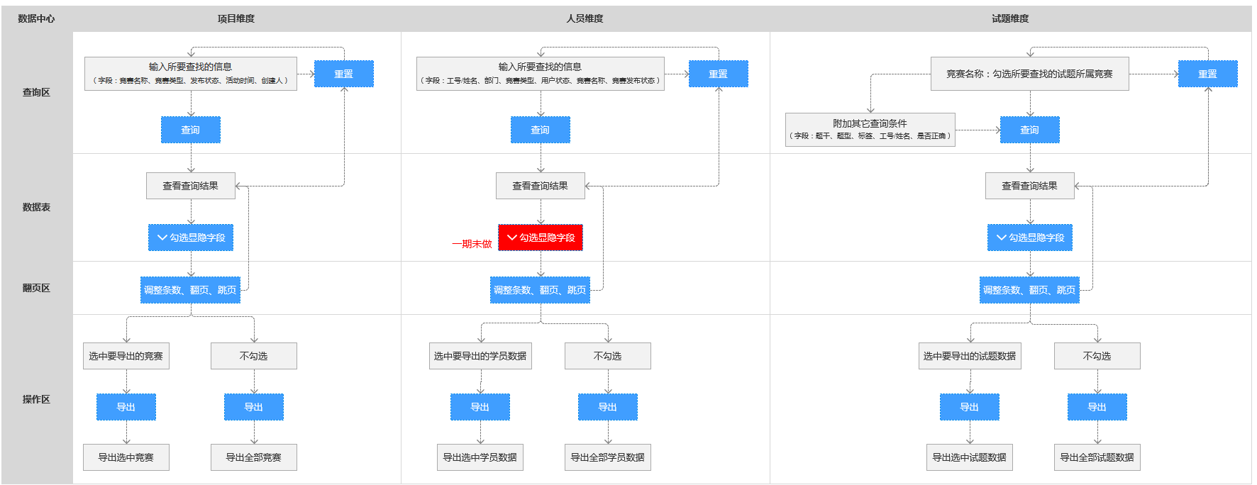Click the 人员维度 header label
This screenshot has width=1257, height=485.
pyautogui.click(x=585, y=19)
